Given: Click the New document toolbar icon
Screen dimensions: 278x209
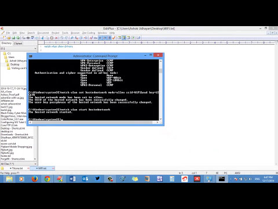Looking at the screenshot, I should 4,38.
